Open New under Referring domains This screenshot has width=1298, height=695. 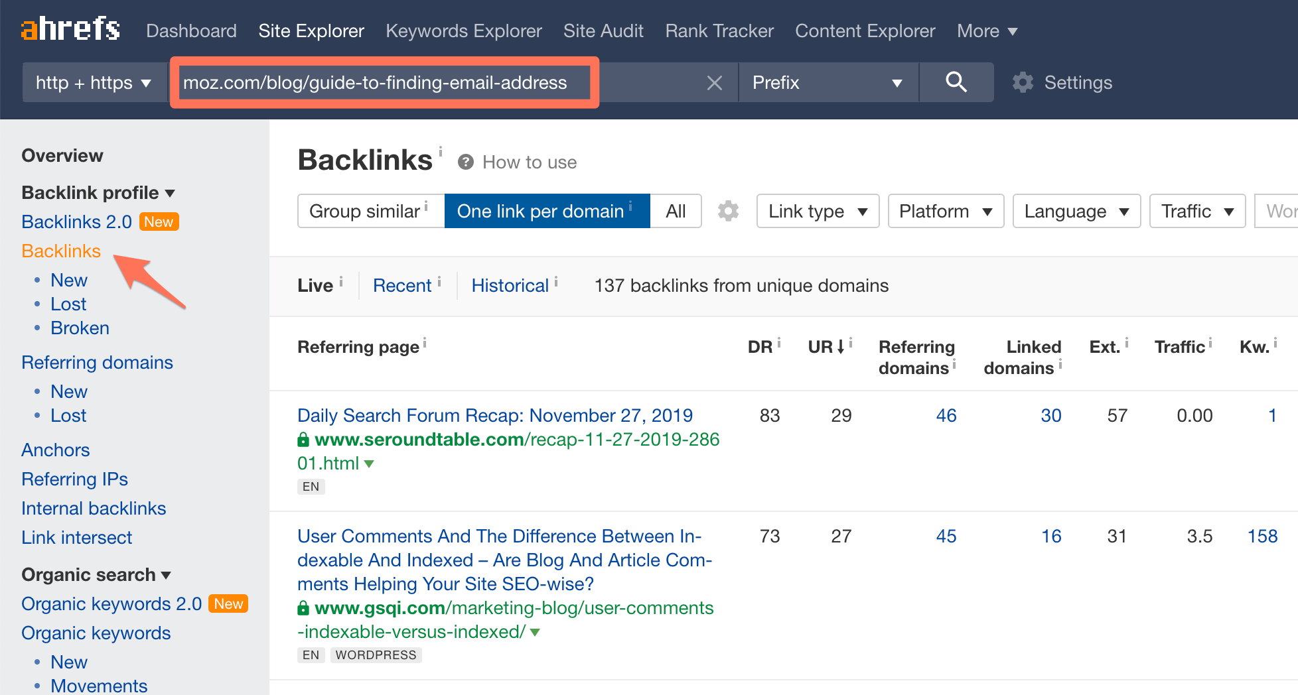69,391
